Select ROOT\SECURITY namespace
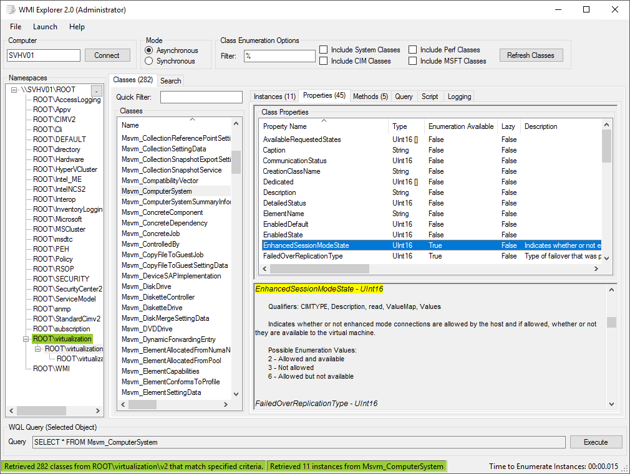 [61, 279]
